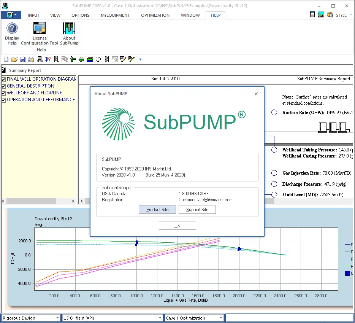Screen dimensions: 355x323
Task: Open the WINDOW ribbon tab
Action: click(190, 15)
